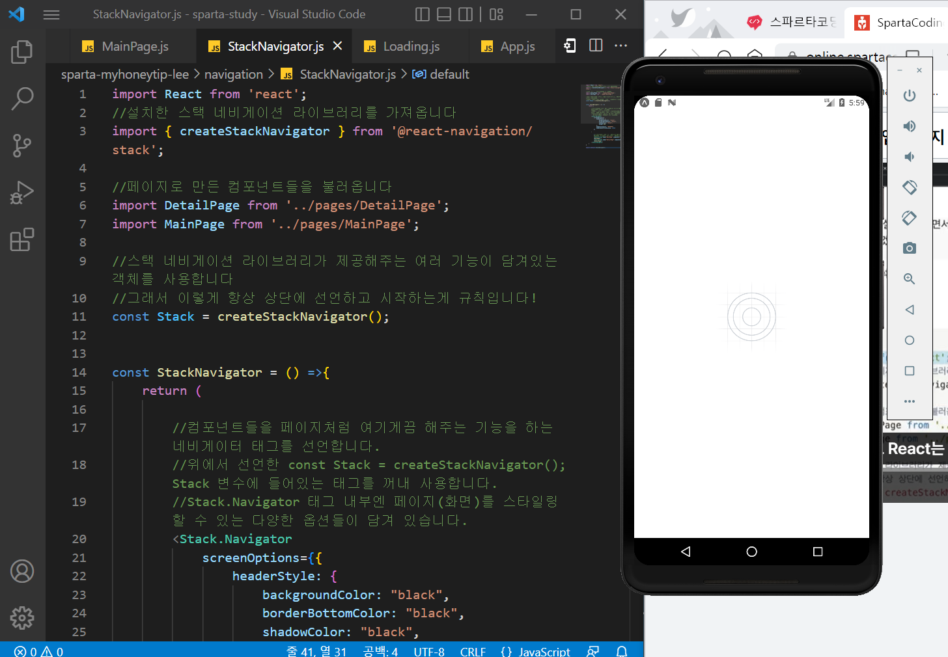This screenshot has height=657, width=948.
Task: Click the feedback icon in status bar
Action: coord(592,651)
